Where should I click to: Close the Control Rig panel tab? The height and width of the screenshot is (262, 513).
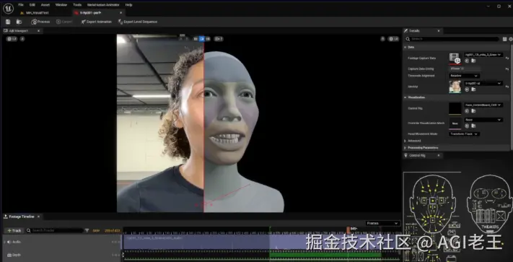(x=439, y=155)
